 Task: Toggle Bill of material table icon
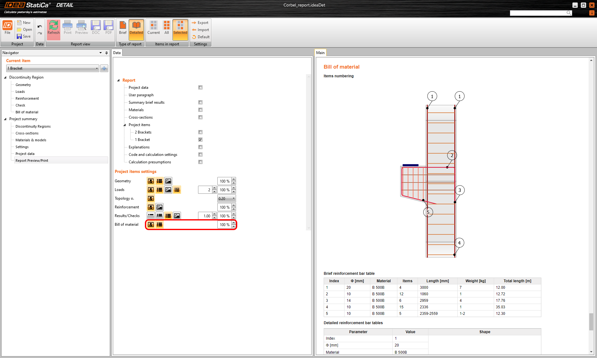pos(160,224)
